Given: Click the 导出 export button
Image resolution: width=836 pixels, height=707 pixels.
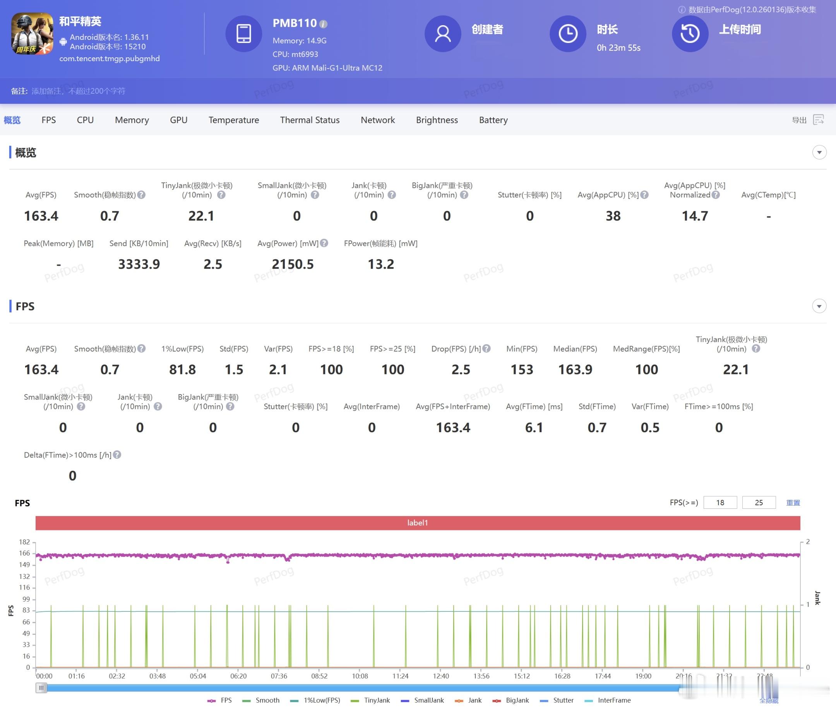Looking at the screenshot, I should pyautogui.click(x=799, y=120).
